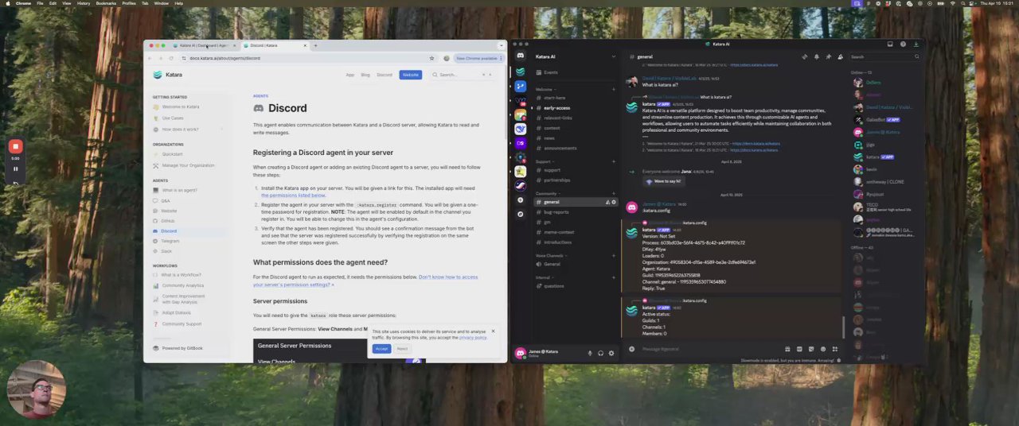Open Manage Your Organization page
The width and height of the screenshot is (1019, 426).
[x=188, y=165]
